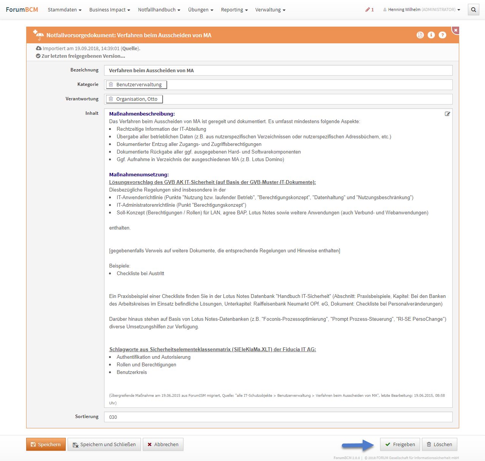Remove Organisation, Otto via trash icon
The height and width of the screenshot is (461, 485).
pyautogui.click(x=111, y=99)
